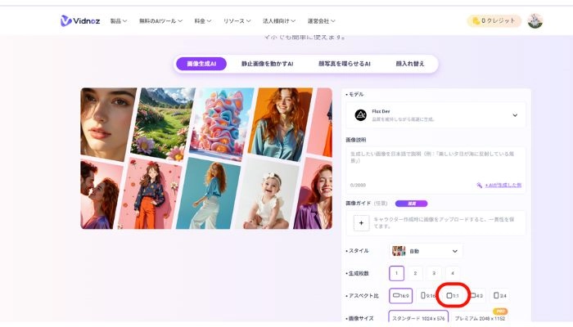
Task: Switch to the 静止画像を動かすAI tab
Action: [266, 63]
